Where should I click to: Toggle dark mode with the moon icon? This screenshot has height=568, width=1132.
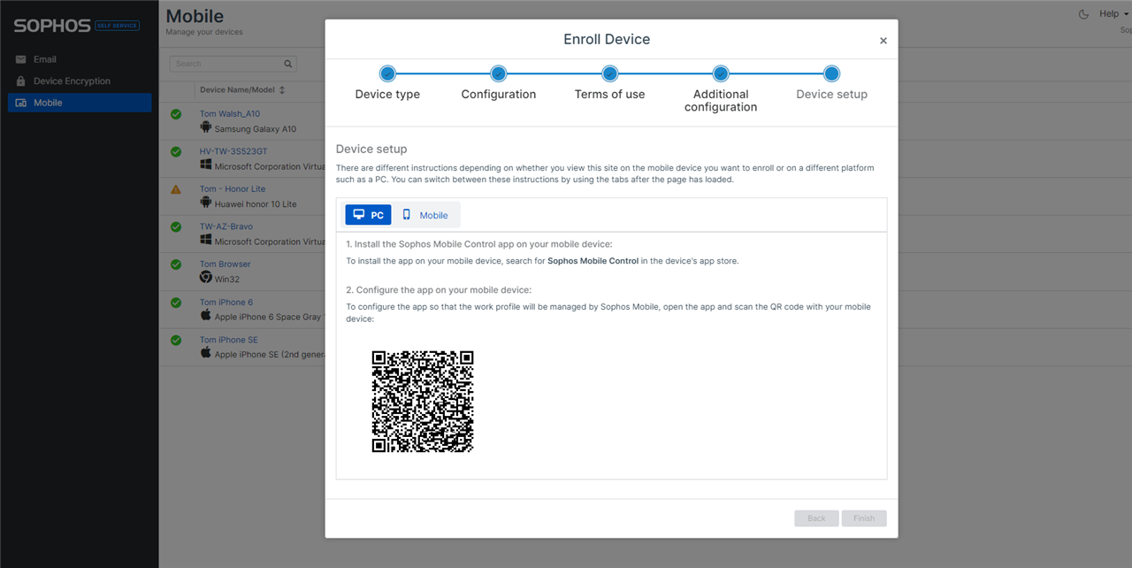(1084, 14)
